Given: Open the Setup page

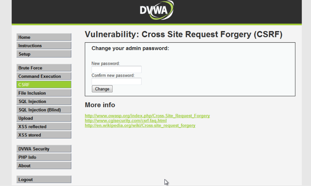Looking at the screenshot, I should pyautogui.click(x=44, y=54).
